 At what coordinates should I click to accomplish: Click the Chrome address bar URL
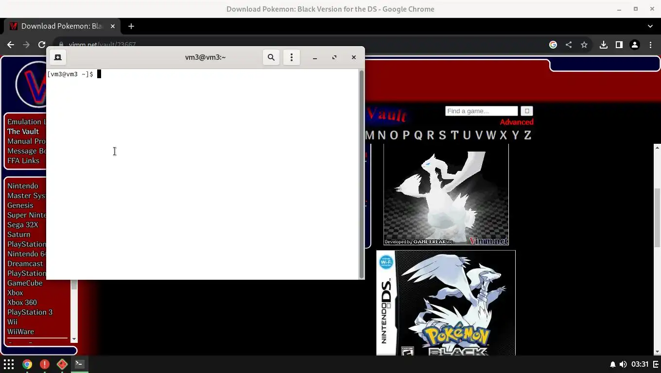click(x=102, y=45)
